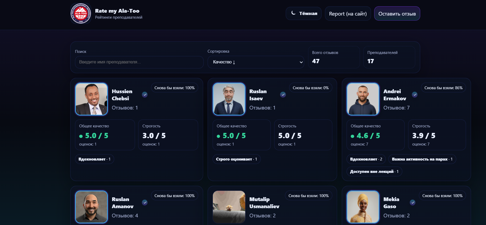Click Hussien Chebsi's 3.0 / 5 strictness score
This screenshot has width=486, height=225.
tap(154, 136)
